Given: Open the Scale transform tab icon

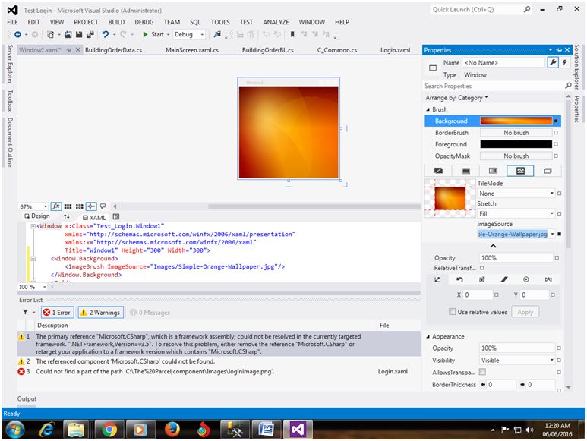Looking at the screenshot, I should click(481, 279).
